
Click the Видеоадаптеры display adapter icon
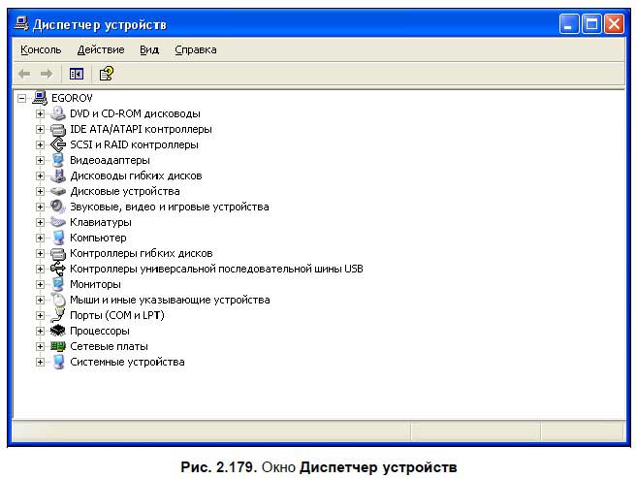point(57,160)
